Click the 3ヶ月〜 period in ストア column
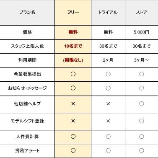 click(141, 60)
